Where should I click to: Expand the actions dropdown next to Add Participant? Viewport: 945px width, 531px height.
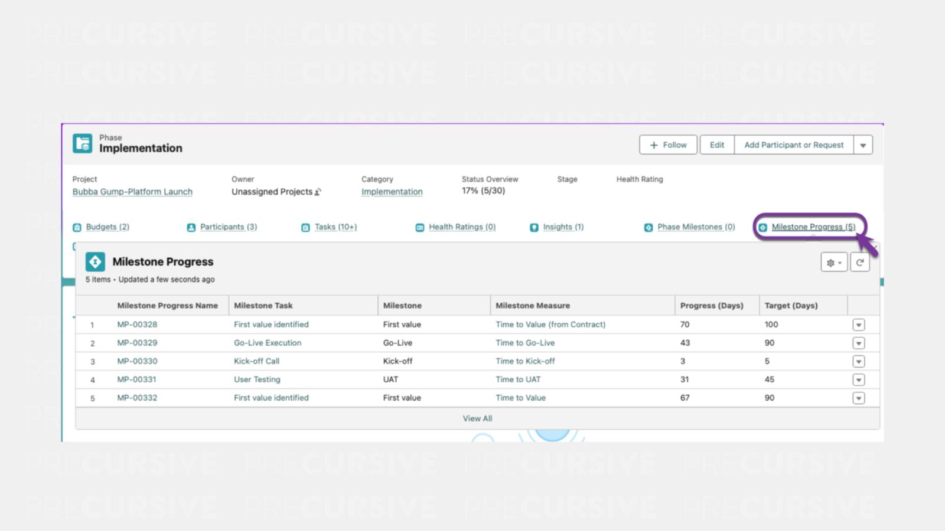863,145
